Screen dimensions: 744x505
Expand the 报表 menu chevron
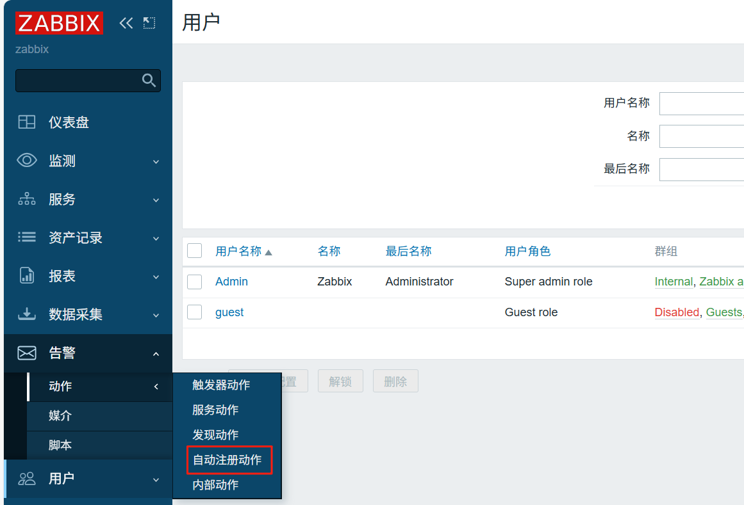[x=156, y=277]
